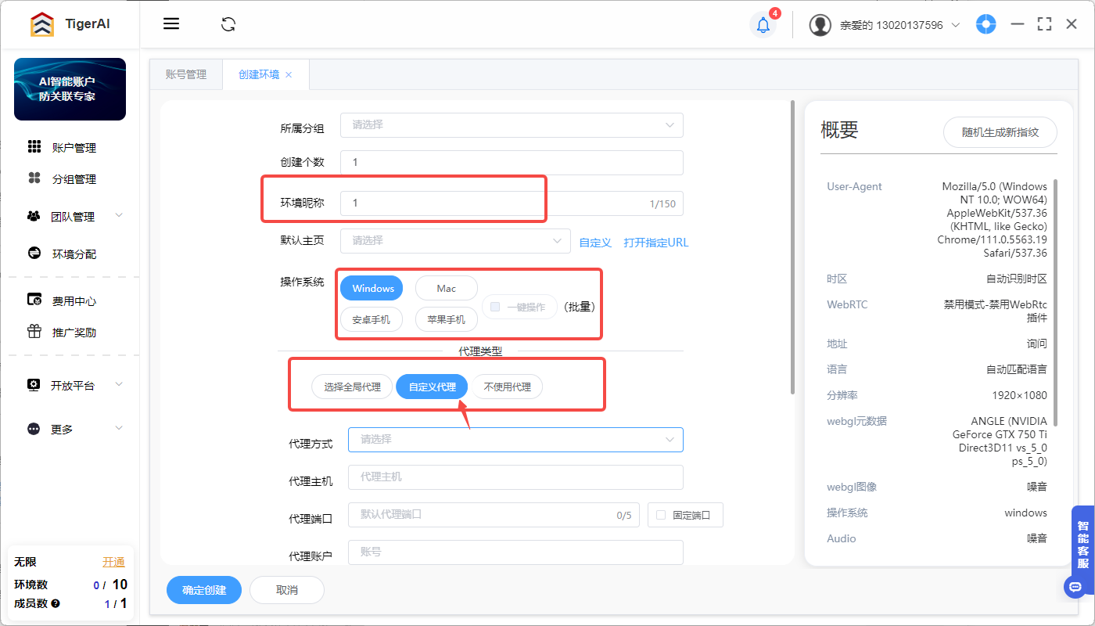Open the 所属分组 dropdown
Image resolution: width=1095 pixels, height=626 pixels.
coord(512,125)
